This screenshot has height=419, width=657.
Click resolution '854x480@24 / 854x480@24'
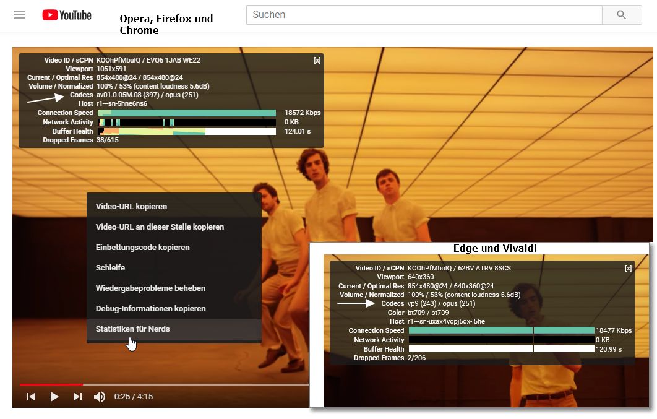[140, 77]
